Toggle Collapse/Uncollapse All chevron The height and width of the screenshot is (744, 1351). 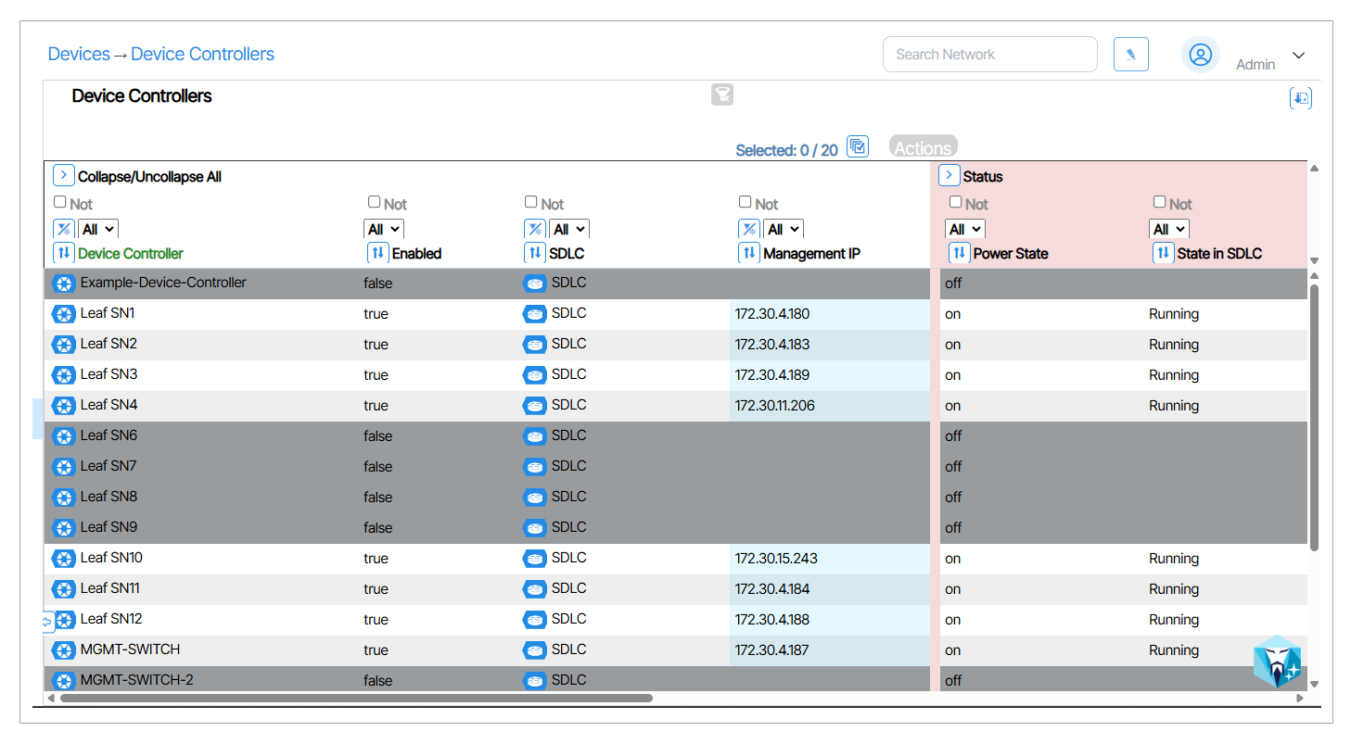[63, 175]
